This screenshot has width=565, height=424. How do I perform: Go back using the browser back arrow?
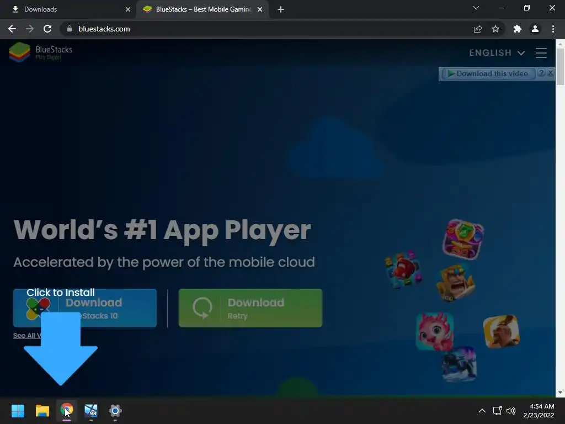(12, 29)
